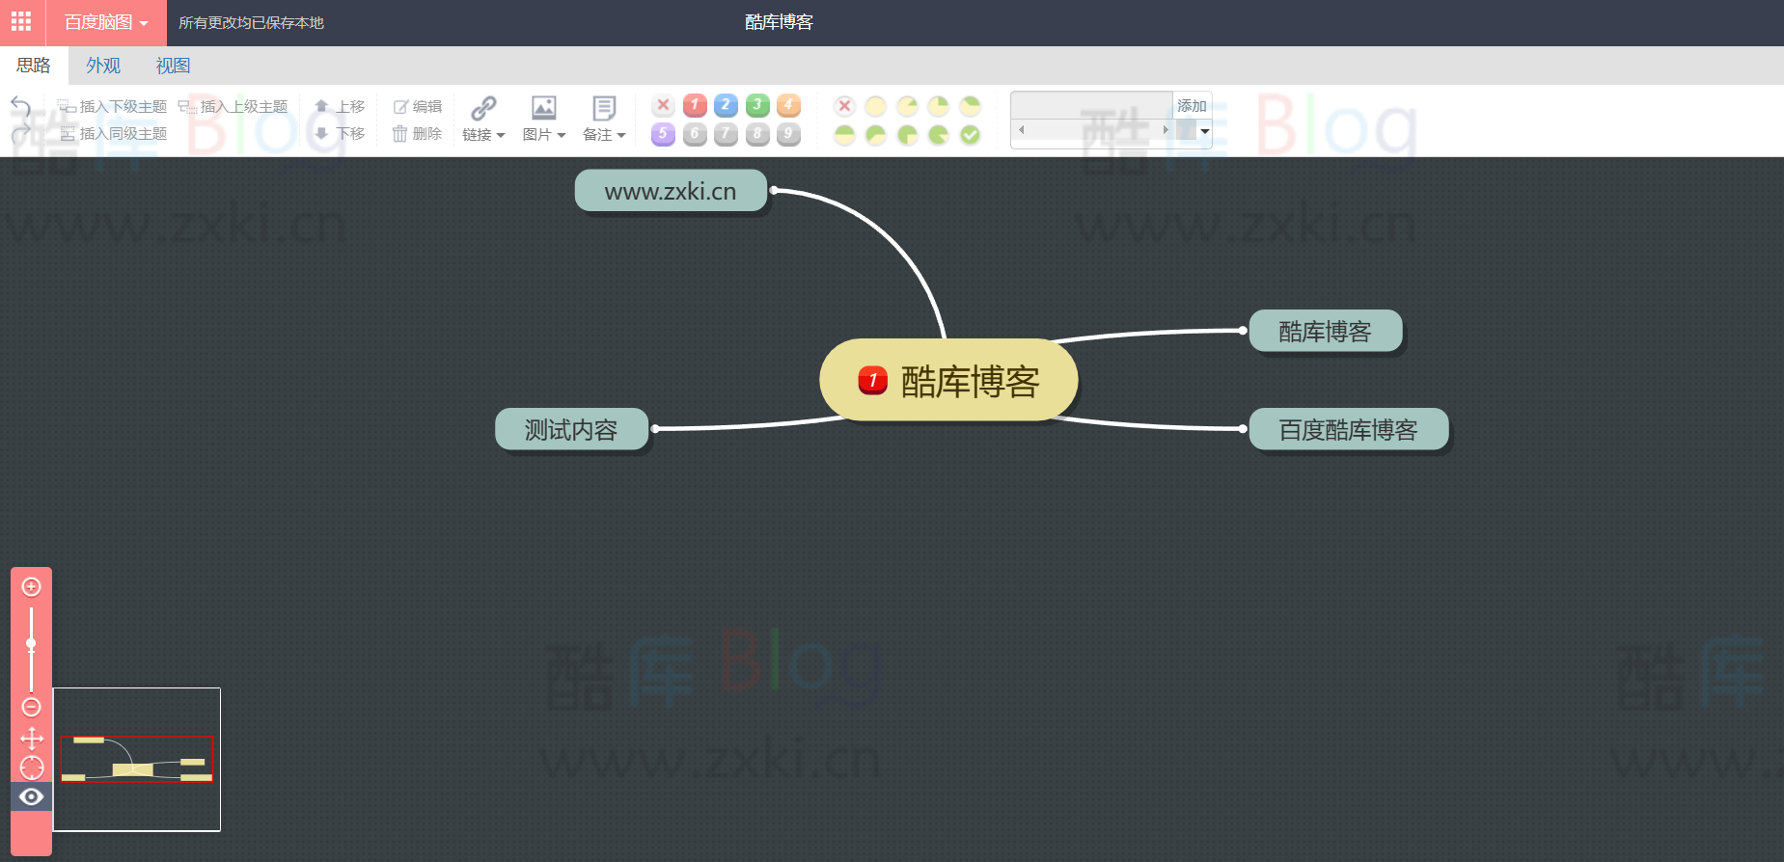Click the zoom in plus icon

32,587
